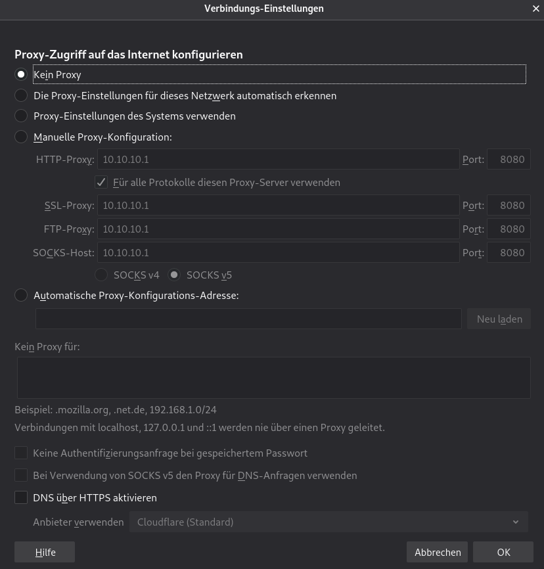The width and height of the screenshot is (544, 569).
Task: Open the Anbieter dropdown showing Cloudflare (Standard)
Action: click(x=327, y=522)
